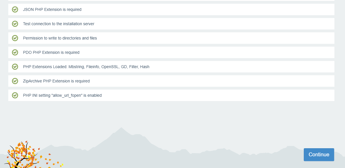Click 'Hash' at end of extensions list

tap(145, 67)
